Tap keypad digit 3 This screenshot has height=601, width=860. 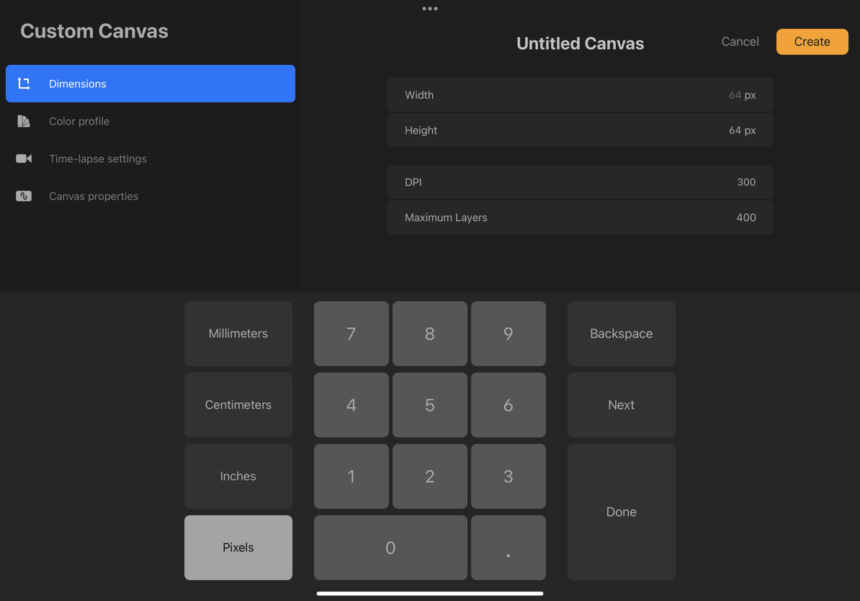point(508,476)
